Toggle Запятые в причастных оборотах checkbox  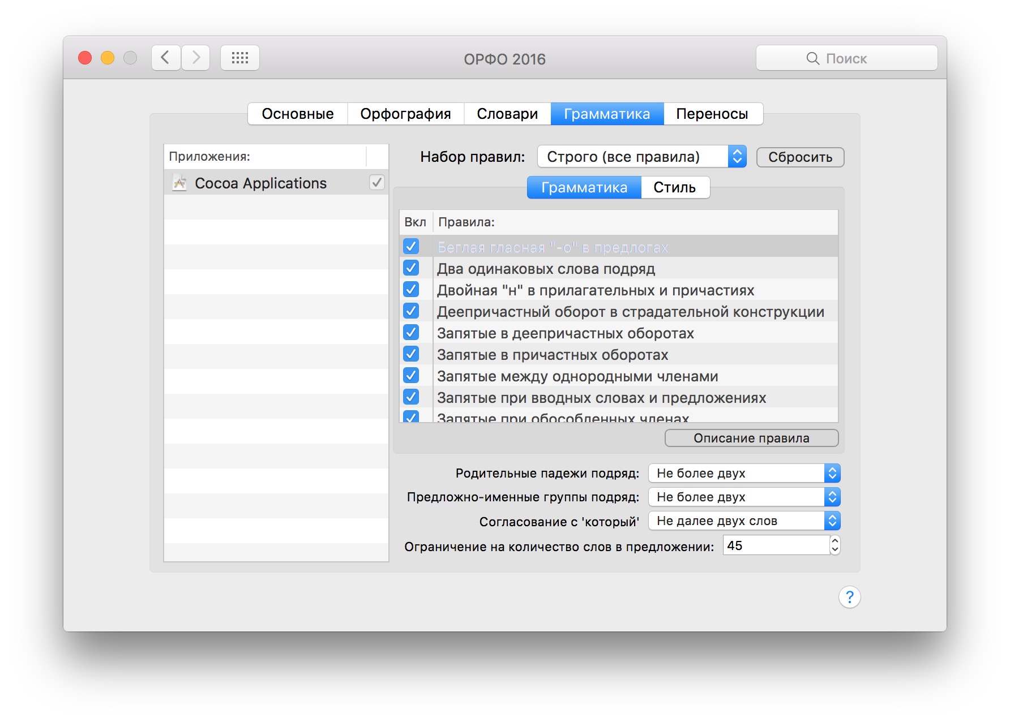click(x=411, y=354)
